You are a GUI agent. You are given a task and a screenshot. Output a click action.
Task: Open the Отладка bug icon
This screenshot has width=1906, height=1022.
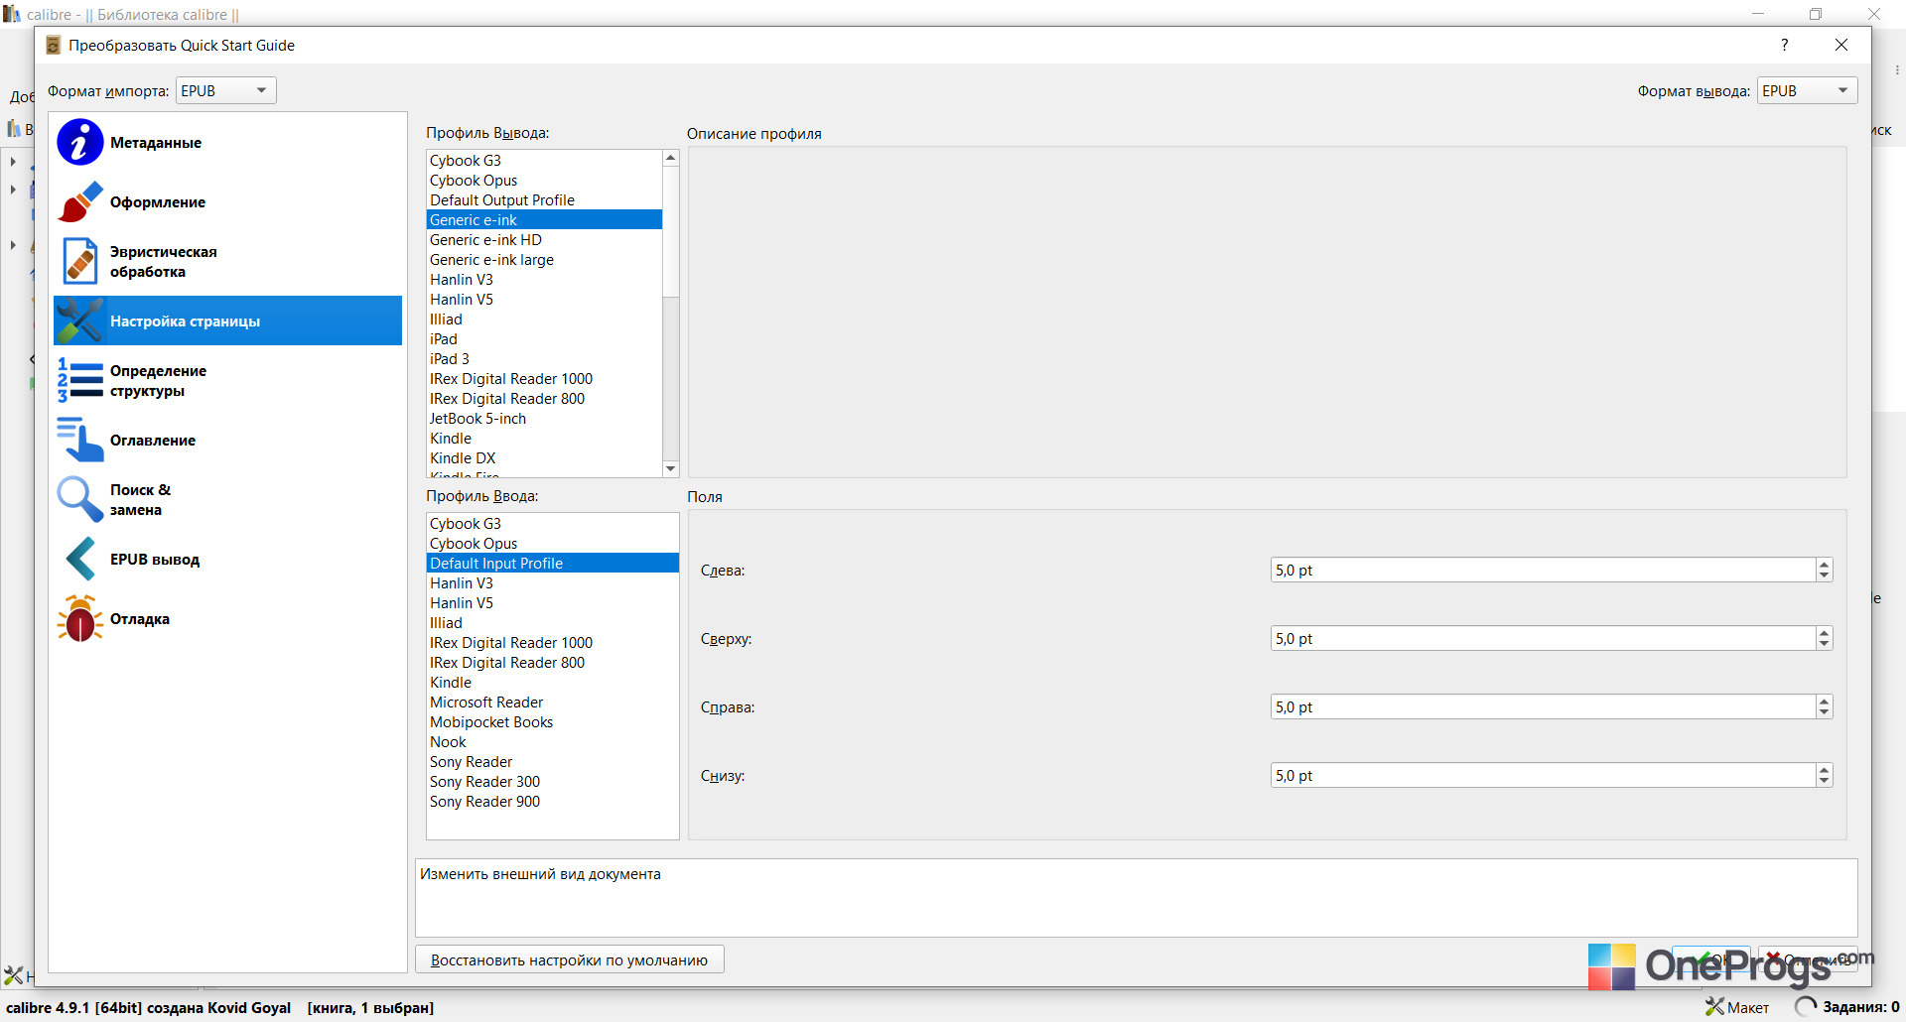(x=80, y=618)
